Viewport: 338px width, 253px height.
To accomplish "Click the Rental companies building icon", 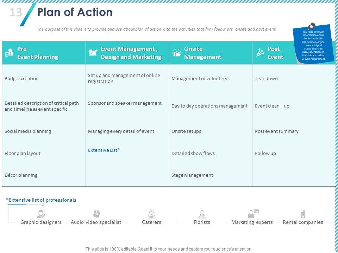I will (x=303, y=214).
